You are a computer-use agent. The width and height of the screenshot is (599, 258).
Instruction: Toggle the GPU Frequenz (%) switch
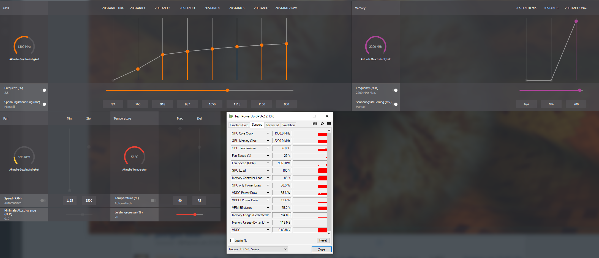pos(43,90)
